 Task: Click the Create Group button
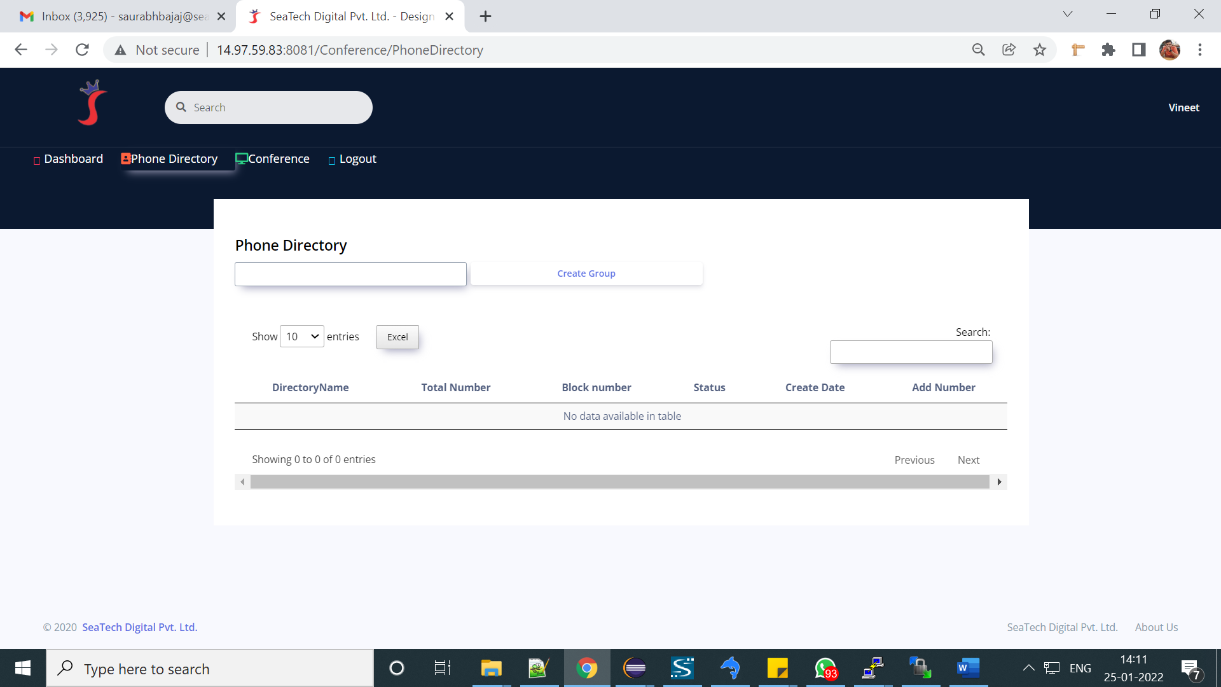click(586, 274)
